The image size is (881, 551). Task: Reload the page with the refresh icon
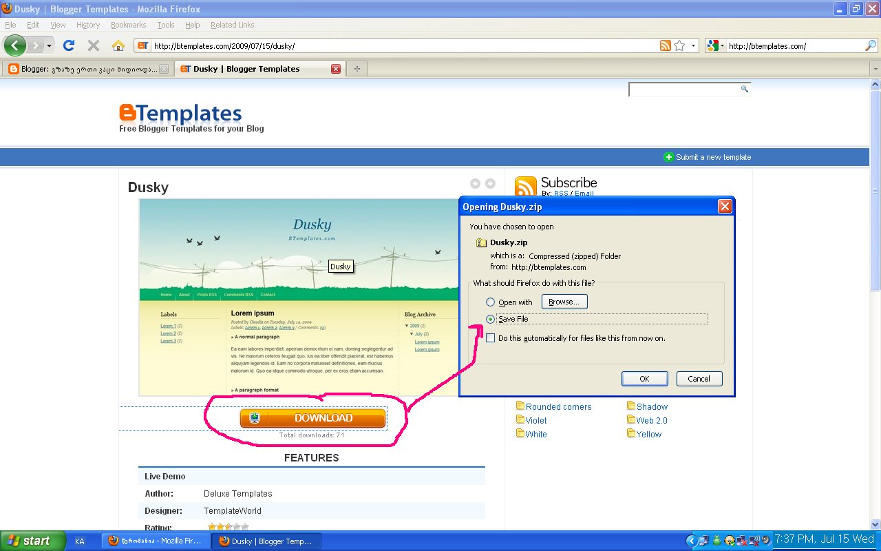(68, 45)
